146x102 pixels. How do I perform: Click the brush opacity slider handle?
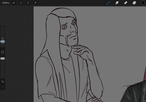(3, 58)
